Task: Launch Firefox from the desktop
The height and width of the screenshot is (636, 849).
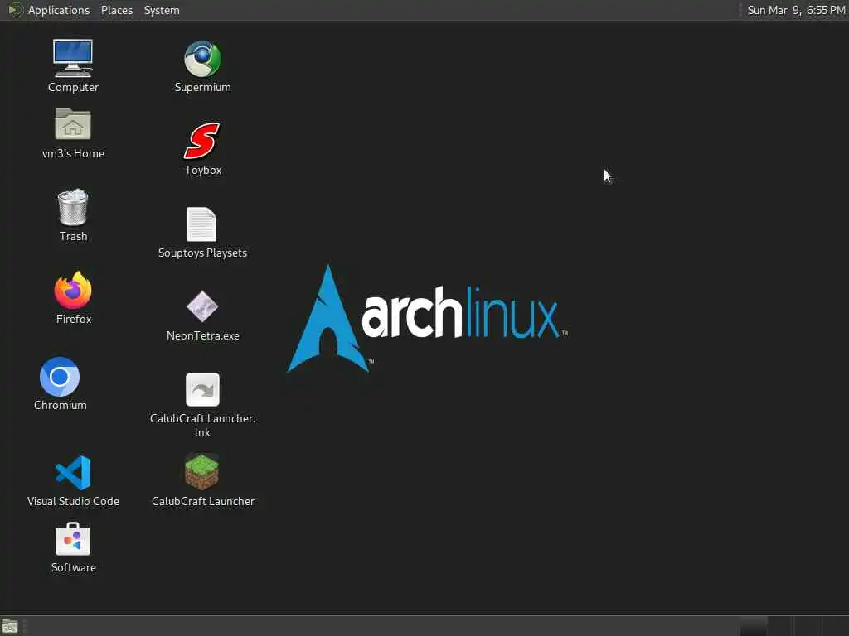Action: click(x=73, y=291)
